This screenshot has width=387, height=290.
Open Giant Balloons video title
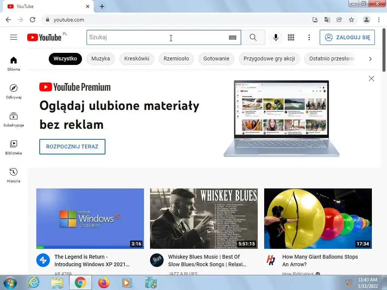[320, 261]
